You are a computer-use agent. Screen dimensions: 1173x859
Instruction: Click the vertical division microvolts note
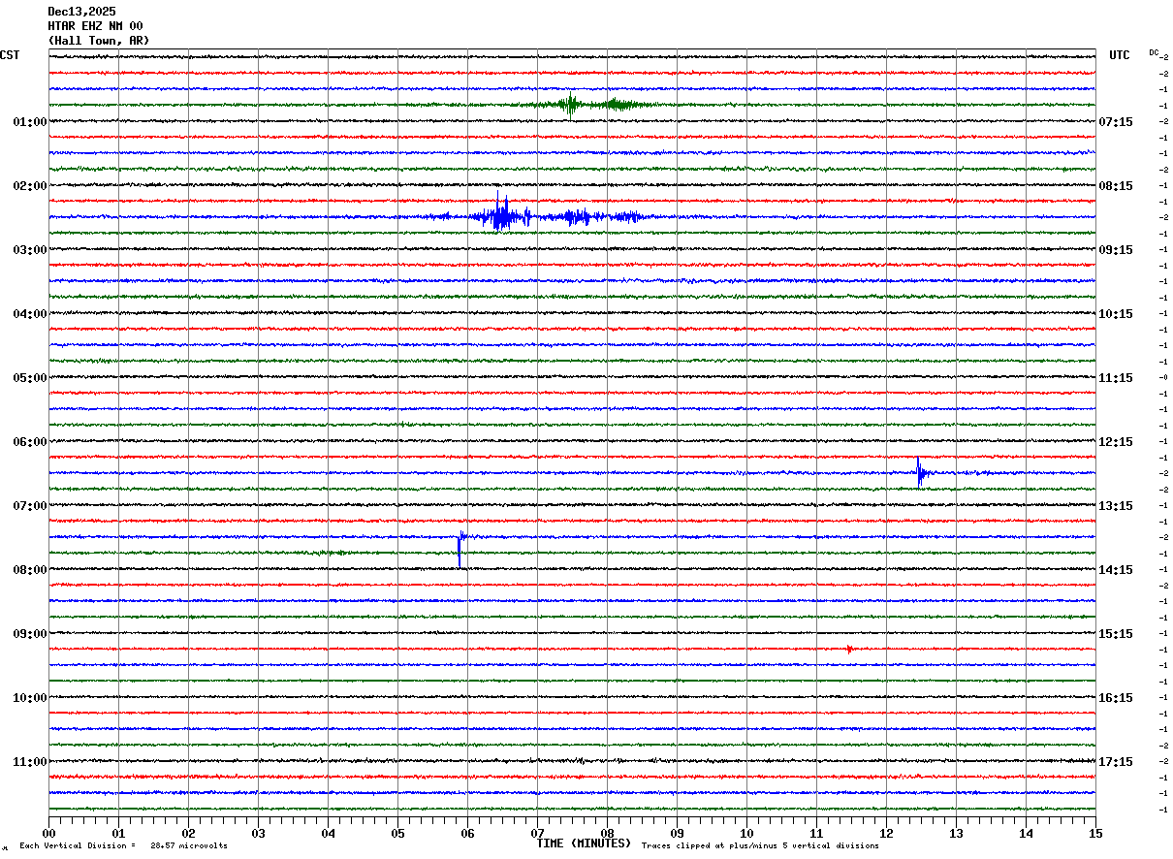click(123, 846)
